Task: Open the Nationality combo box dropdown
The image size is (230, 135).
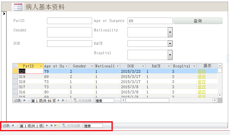Action: point(170,32)
